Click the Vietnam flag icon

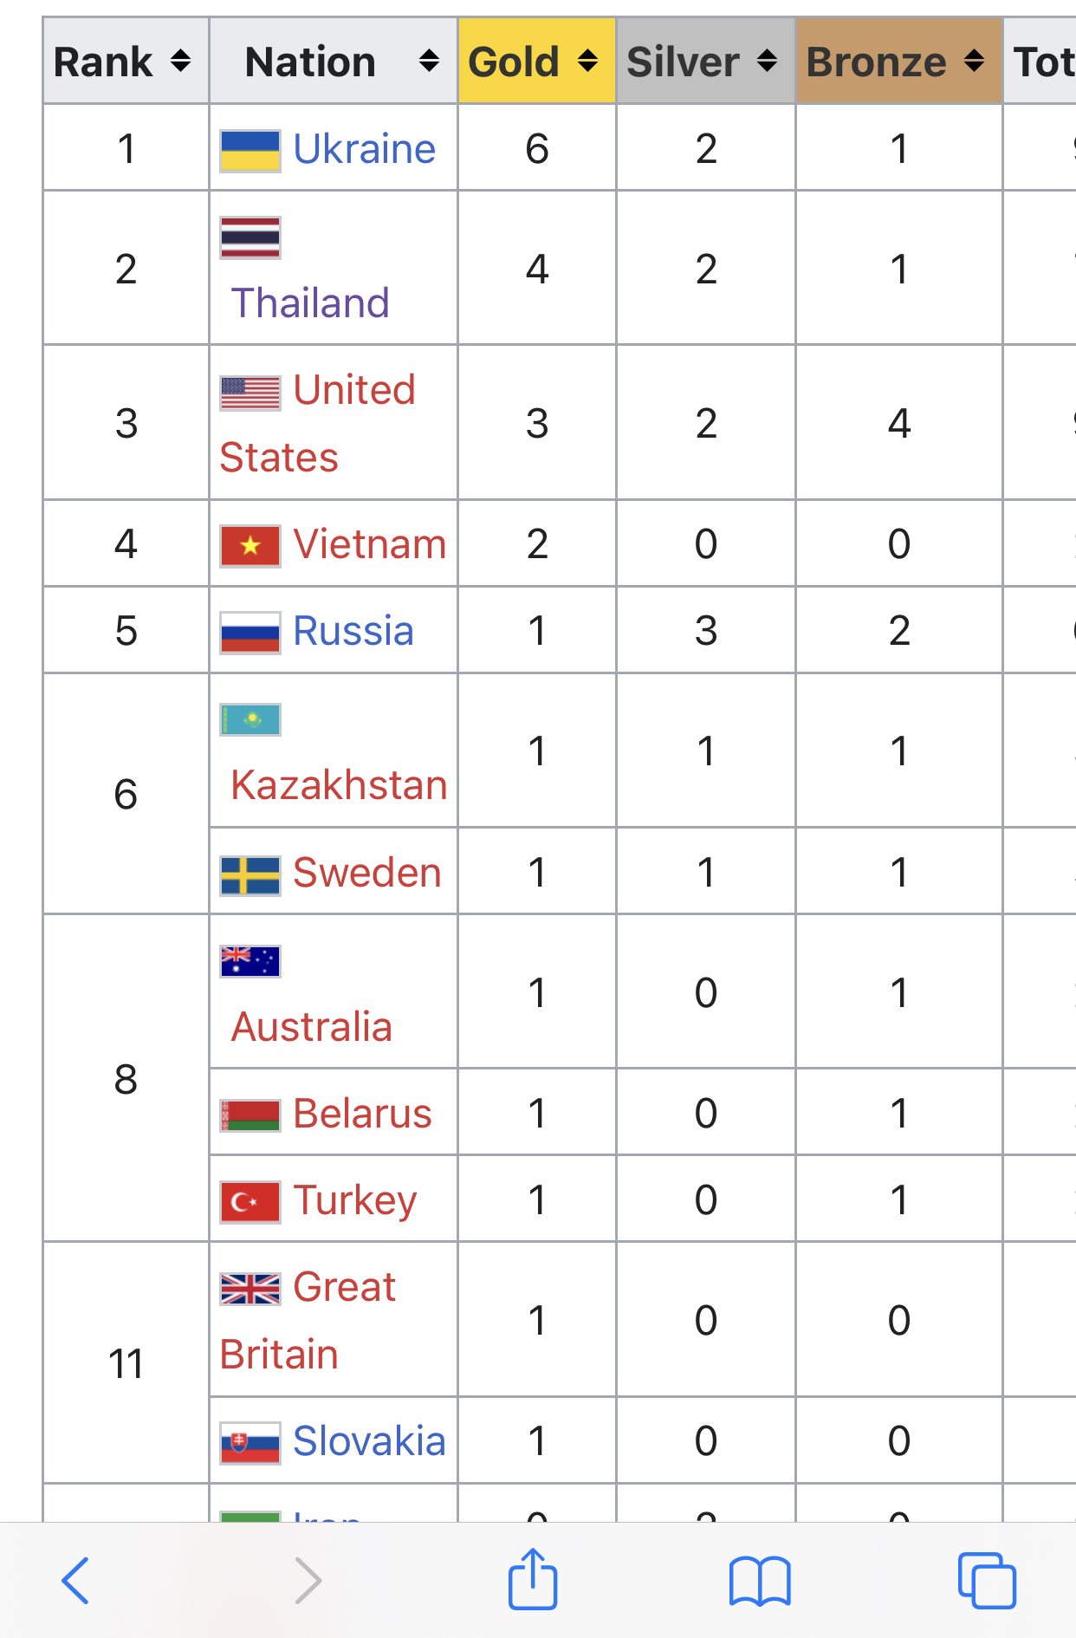(250, 545)
